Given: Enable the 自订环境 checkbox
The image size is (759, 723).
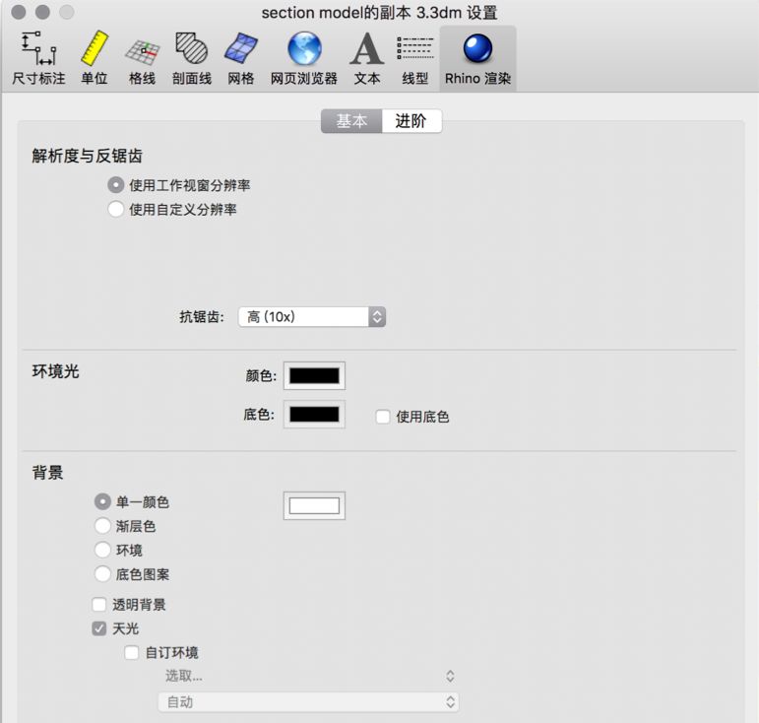Looking at the screenshot, I should pos(132,652).
